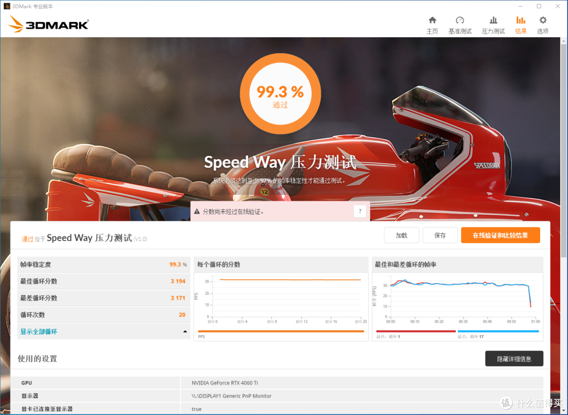Click the red best loop 循环 1 legend
The width and height of the screenshot is (568, 415).
(416, 331)
